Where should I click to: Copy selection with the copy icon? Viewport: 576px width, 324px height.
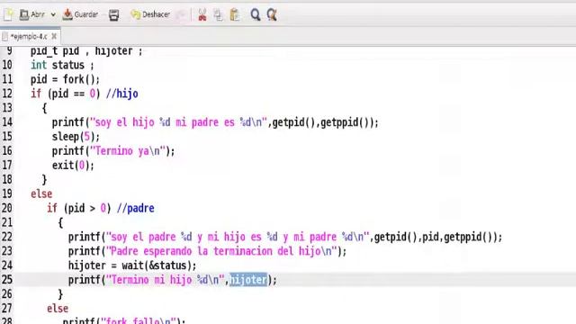coord(218,15)
